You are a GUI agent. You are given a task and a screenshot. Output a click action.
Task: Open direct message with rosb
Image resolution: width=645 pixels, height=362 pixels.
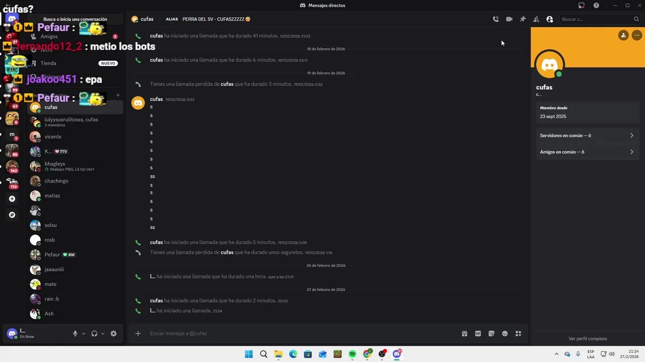(x=75, y=240)
